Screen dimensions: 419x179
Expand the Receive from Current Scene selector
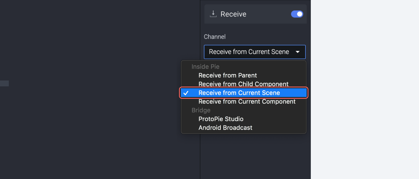pos(255,52)
